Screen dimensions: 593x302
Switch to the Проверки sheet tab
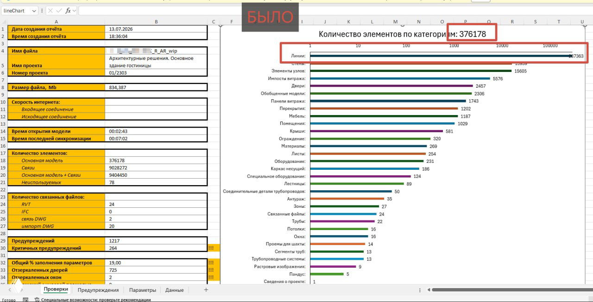point(56,289)
